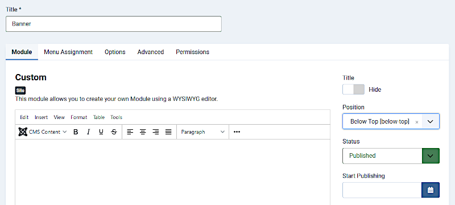This screenshot has width=455, height=205.
Task: Click the Custom module heading
Action: (31, 77)
